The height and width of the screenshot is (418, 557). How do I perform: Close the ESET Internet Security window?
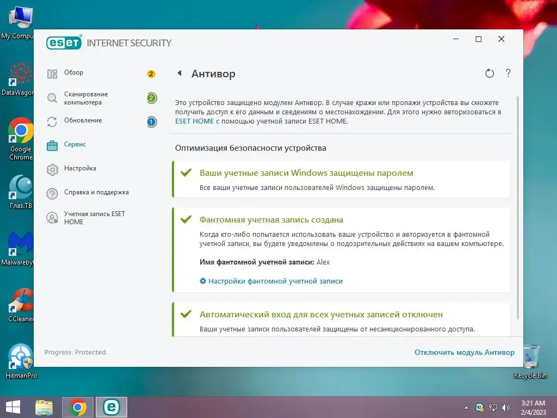[x=501, y=39]
